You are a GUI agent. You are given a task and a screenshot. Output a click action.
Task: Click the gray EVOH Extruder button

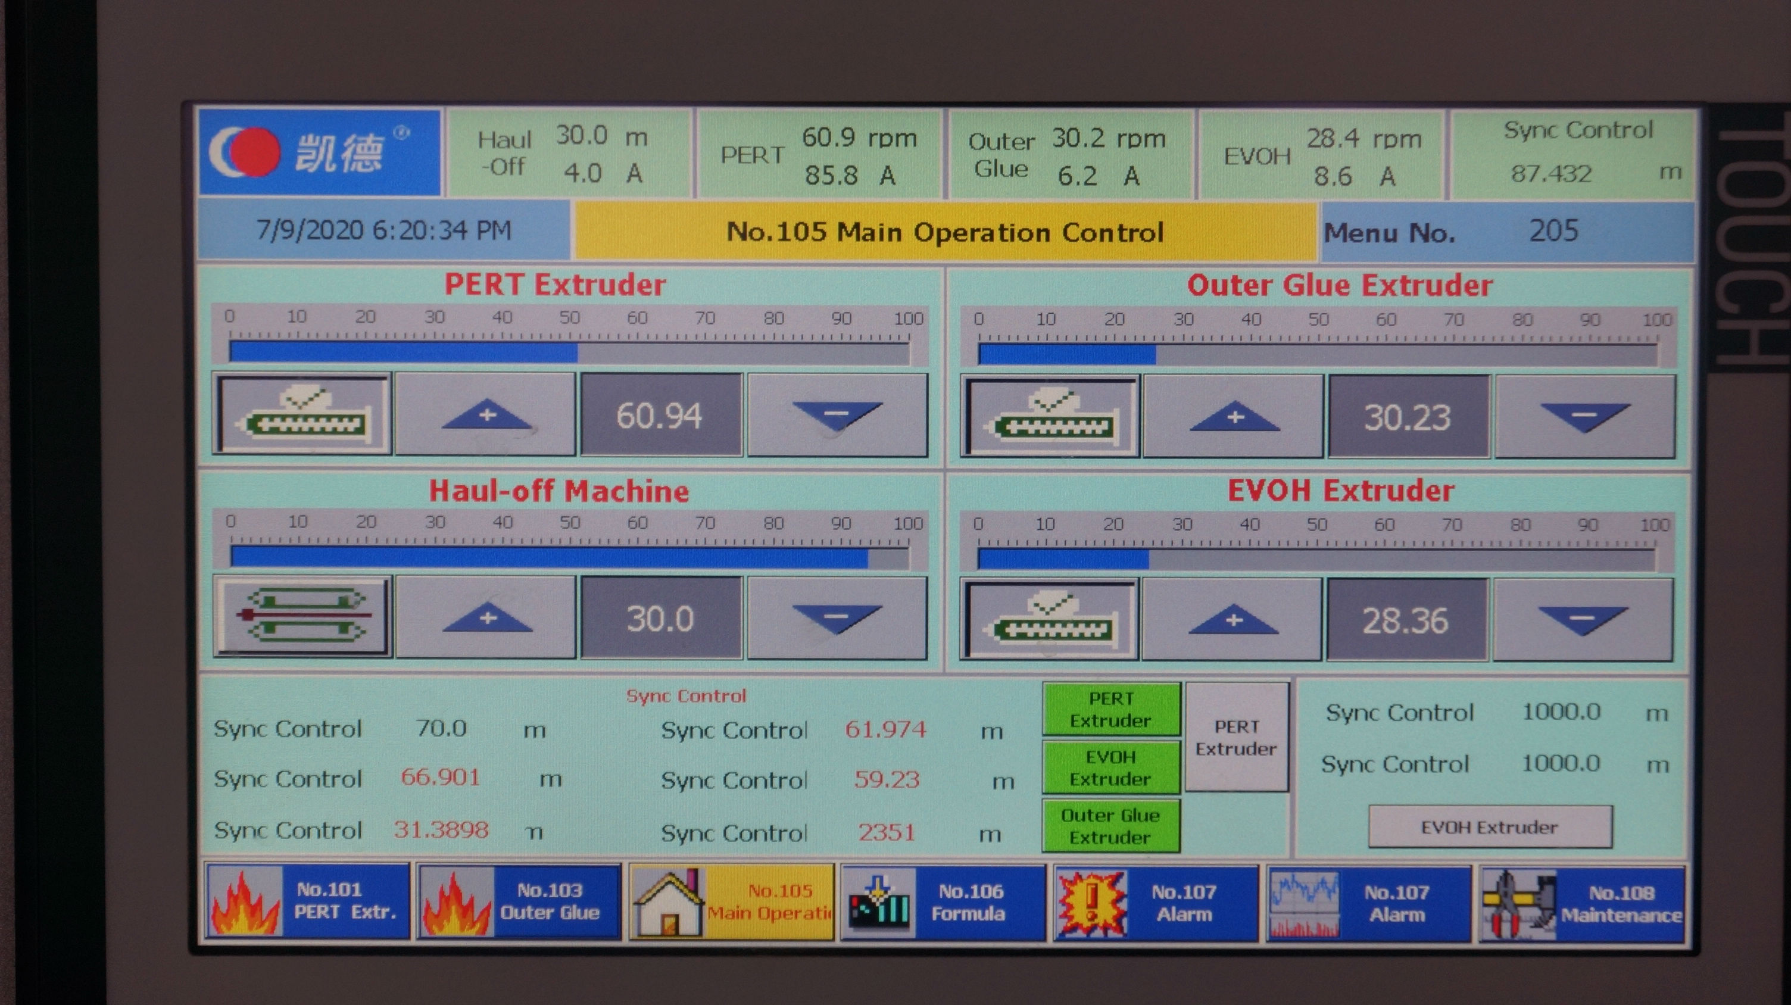pos(1490,827)
